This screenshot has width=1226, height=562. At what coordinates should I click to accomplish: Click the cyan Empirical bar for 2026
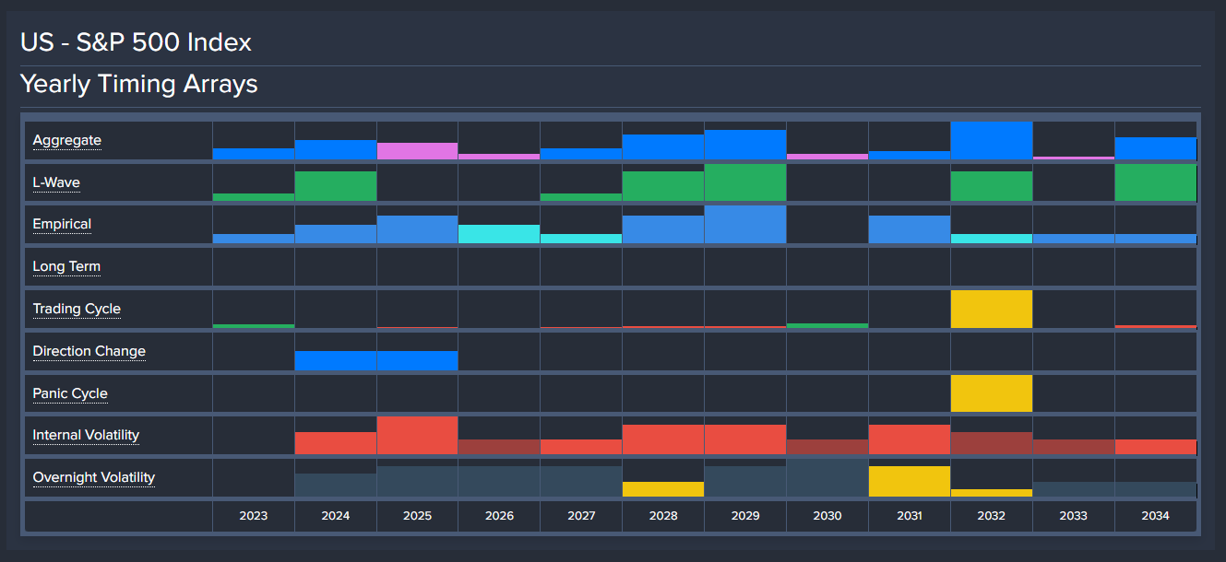[x=499, y=234]
